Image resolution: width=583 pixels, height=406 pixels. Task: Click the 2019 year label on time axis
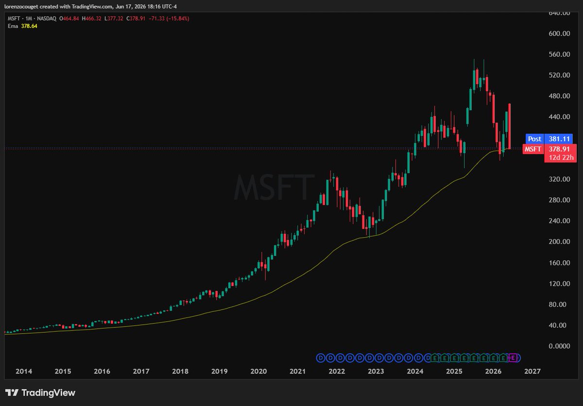tap(219, 371)
